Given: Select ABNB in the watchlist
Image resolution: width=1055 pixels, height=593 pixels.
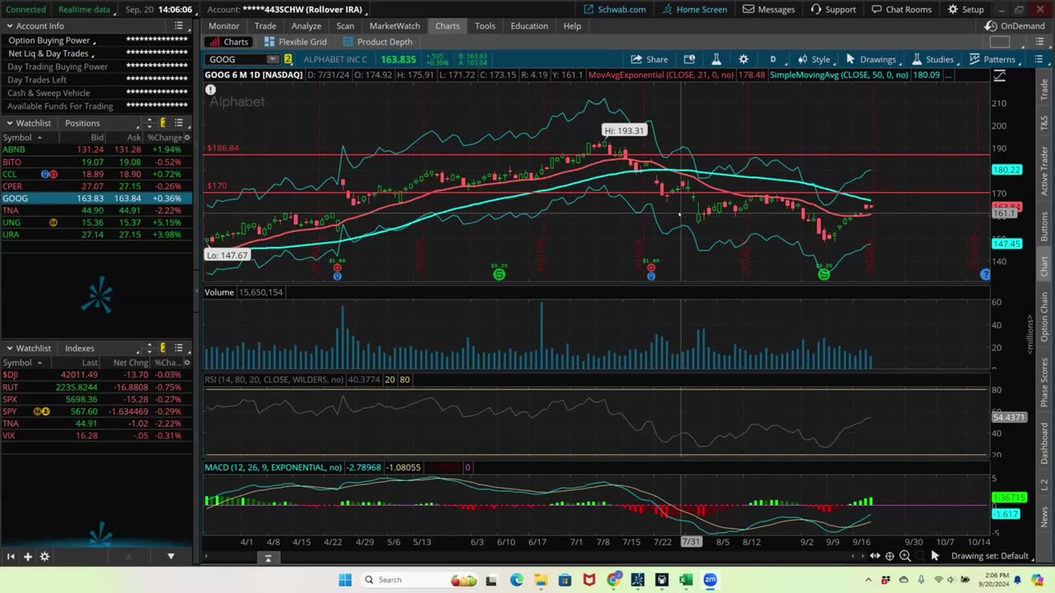Looking at the screenshot, I should pyautogui.click(x=96, y=149).
